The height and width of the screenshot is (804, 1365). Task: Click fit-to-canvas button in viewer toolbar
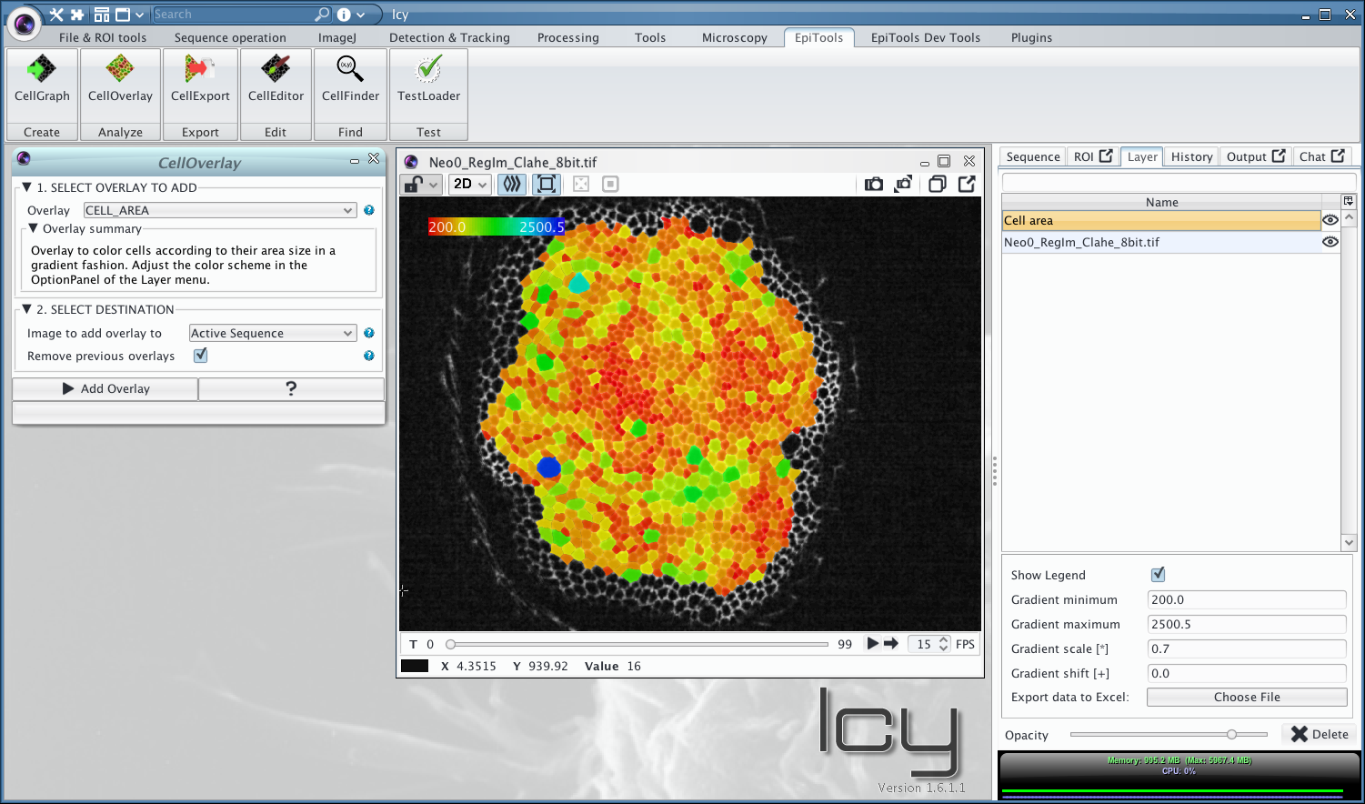(547, 184)
